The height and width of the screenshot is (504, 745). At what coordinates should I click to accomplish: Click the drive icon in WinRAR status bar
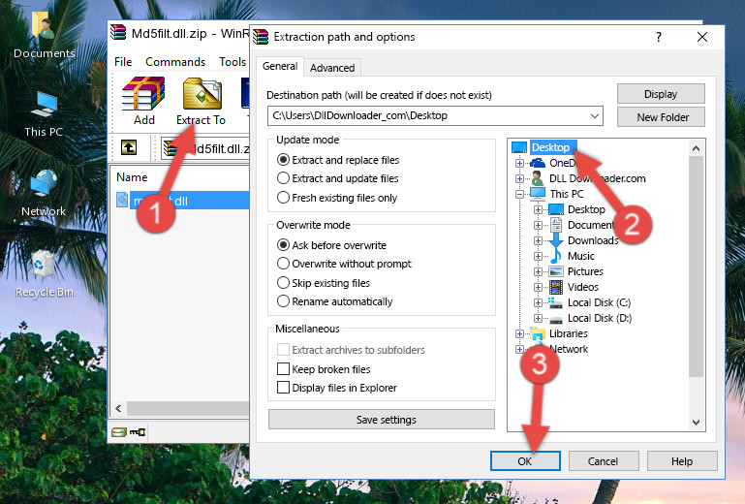coord(119,431)
